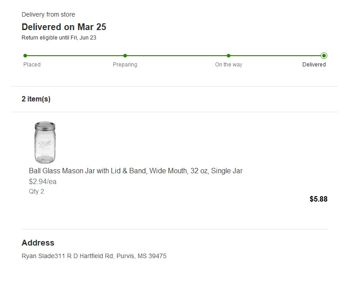Click the Purvis, MS delivery address text
This screenshot has width=360, height=290.
[x=94, y=256]
